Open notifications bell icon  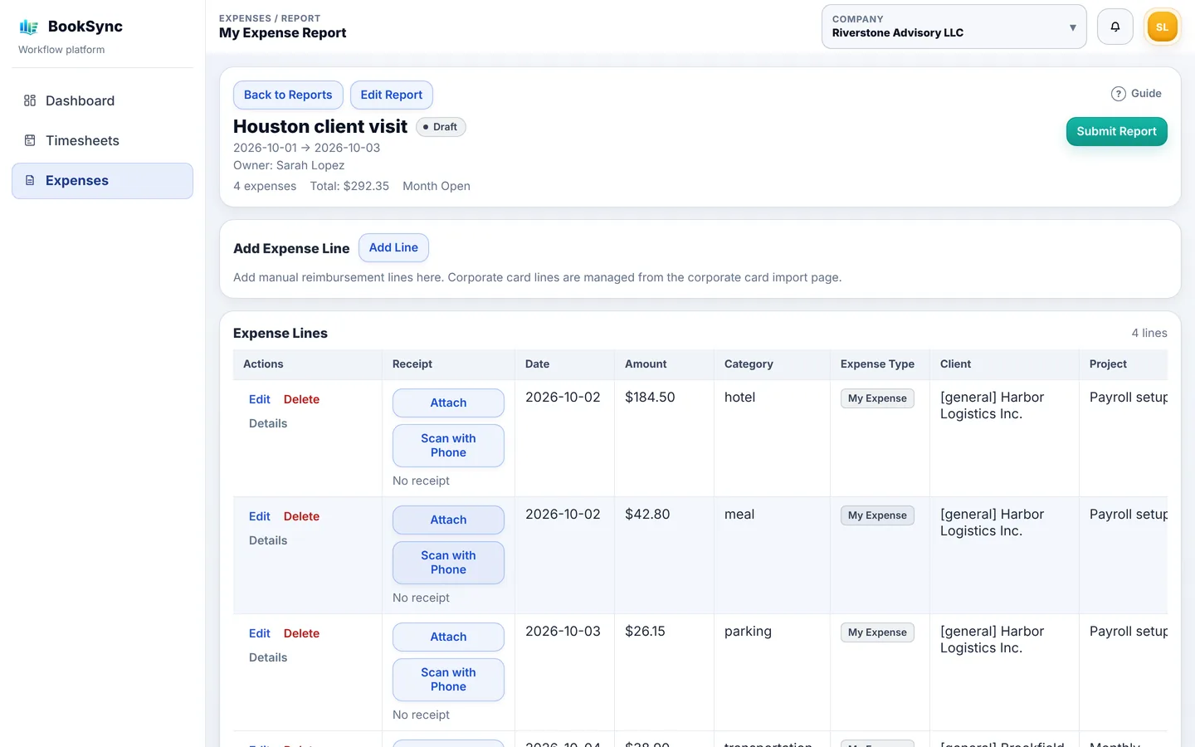(1115, 27)
